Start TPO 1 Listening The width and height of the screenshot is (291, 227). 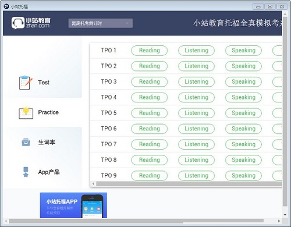click(196, 51)
